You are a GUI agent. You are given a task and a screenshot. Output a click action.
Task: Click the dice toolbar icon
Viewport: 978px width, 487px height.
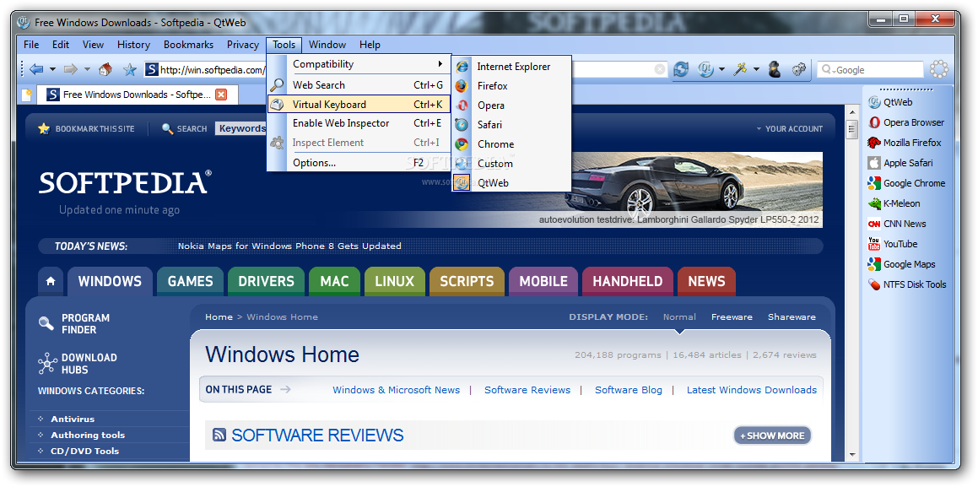[x=799, y=69]
